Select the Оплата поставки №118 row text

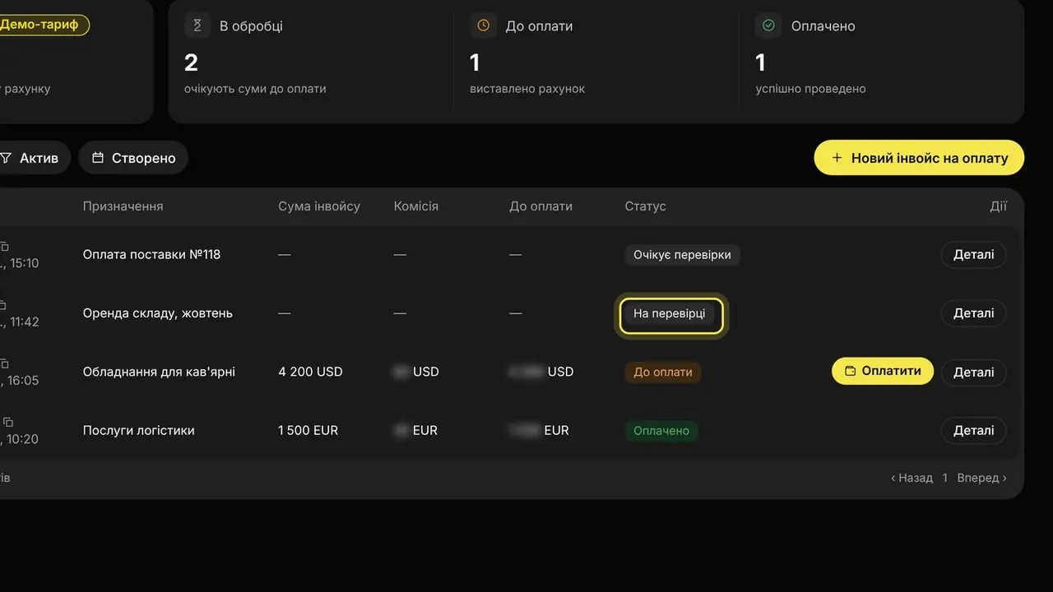click(151, 255)
